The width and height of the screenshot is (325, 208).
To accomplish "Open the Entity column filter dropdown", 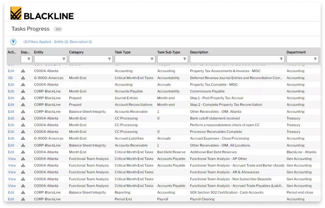I will (64, 59).
